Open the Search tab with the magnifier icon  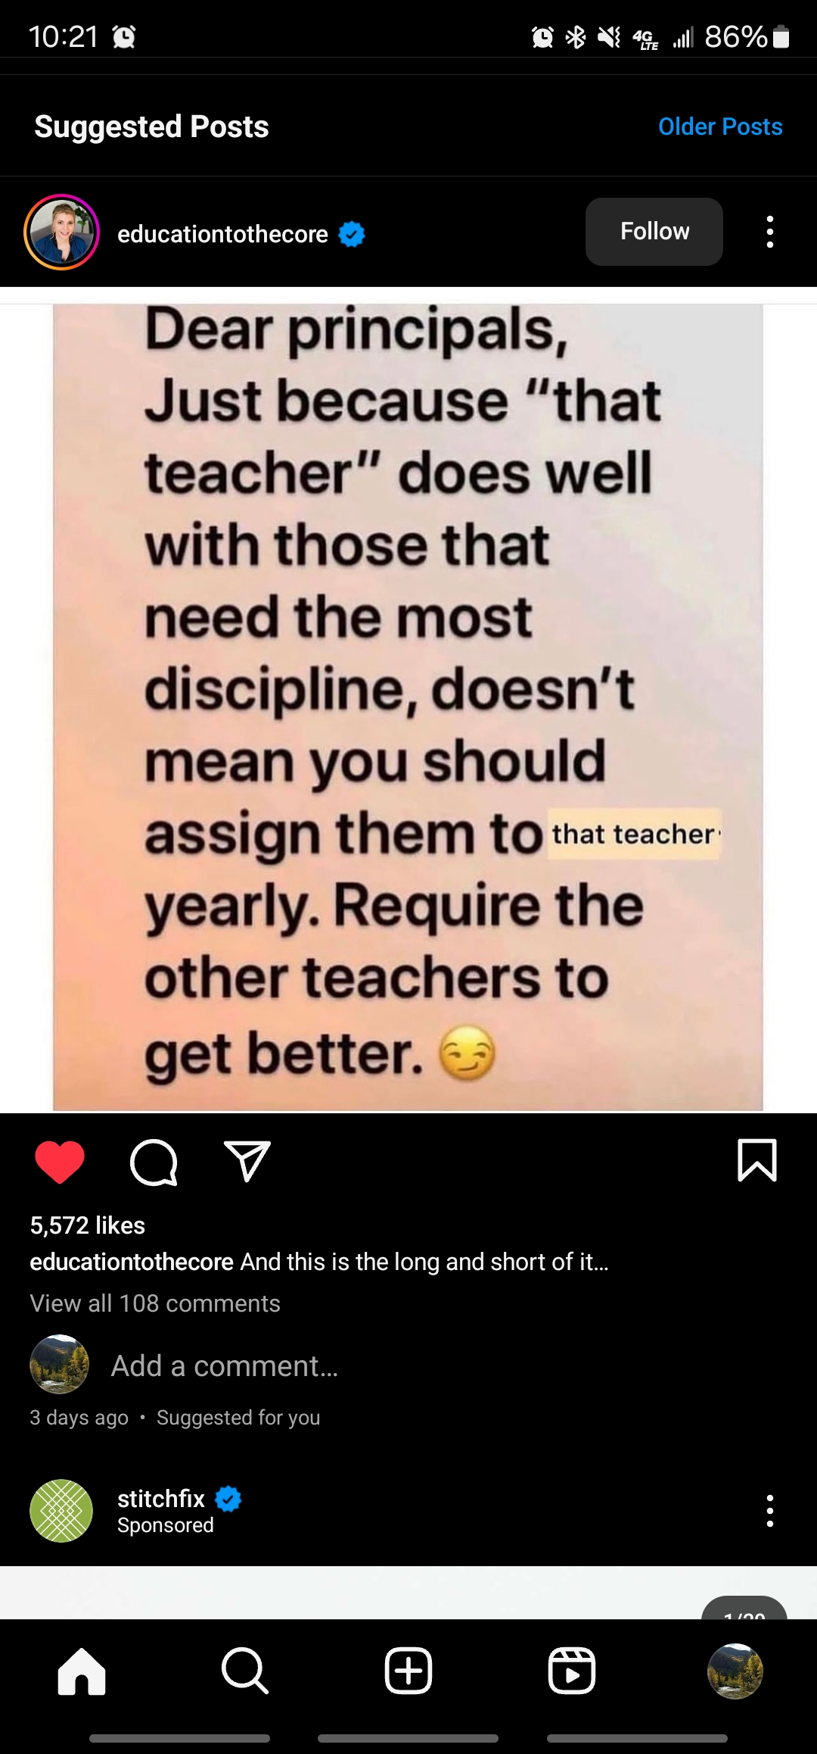point(245,1671)
